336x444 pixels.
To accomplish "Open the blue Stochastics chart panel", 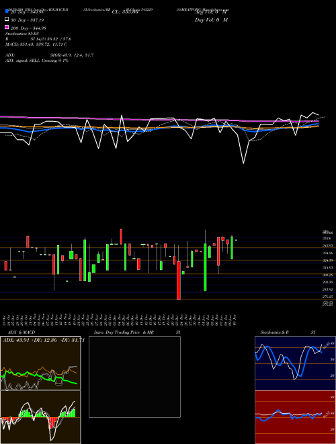I will point(295,363).
